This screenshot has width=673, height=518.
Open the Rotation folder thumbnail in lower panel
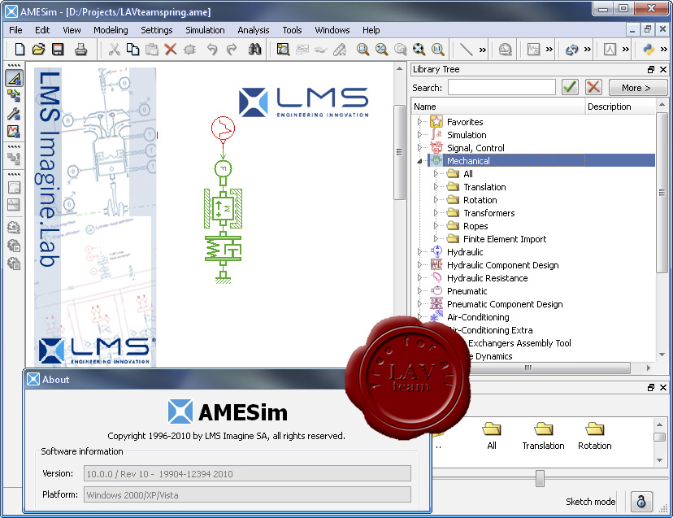(595, 436)
